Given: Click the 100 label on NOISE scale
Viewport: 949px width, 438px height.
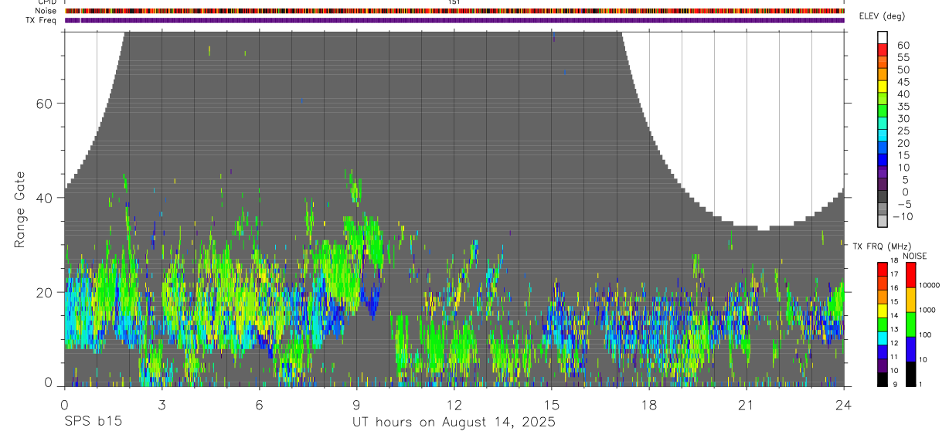Looking at the screenshot, I should [x=926, y=334].
